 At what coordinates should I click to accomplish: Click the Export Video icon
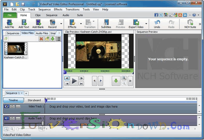click(136, 24)
